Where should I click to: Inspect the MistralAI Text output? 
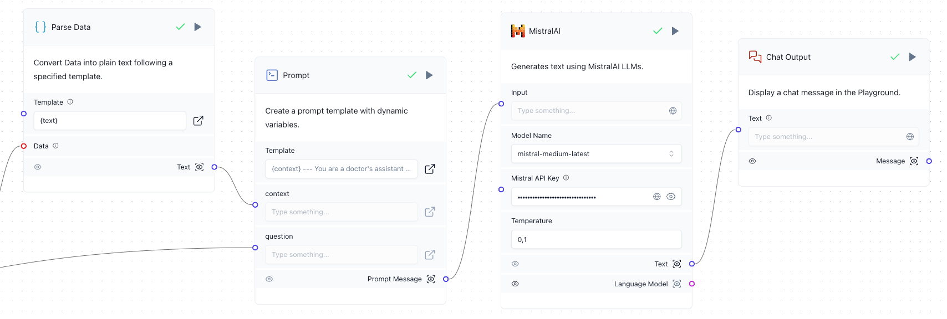676,264
